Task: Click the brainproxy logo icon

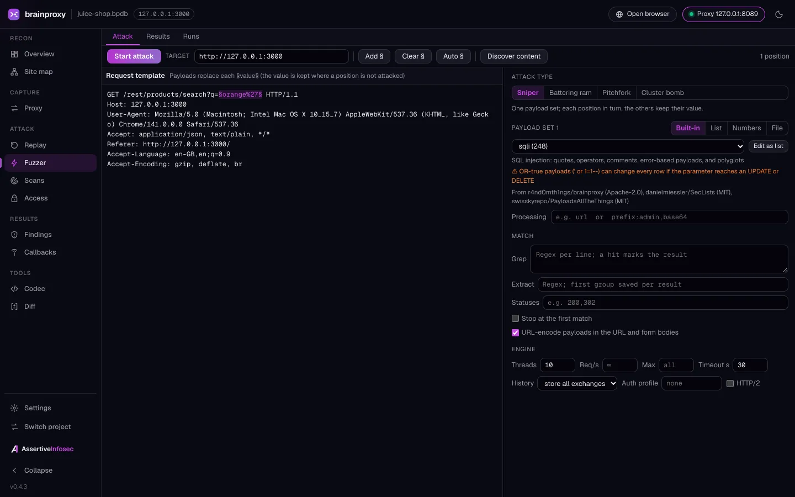Action: pyautogui.click(x=14, y=14)
